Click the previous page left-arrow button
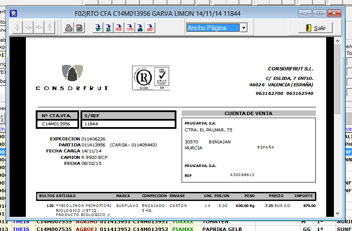 (x=28, y=28)
